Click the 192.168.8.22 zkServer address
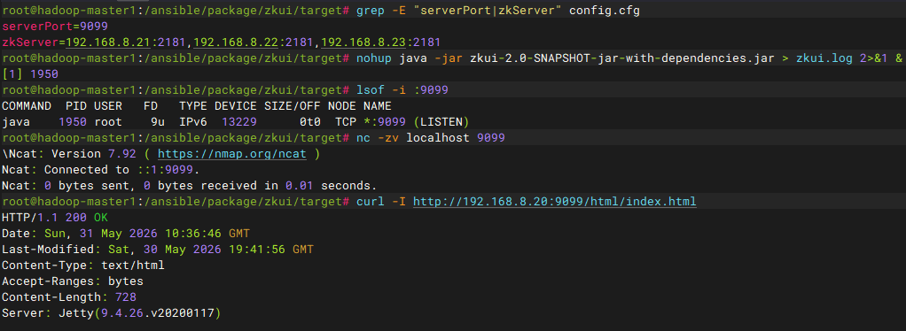 point(236,42)
